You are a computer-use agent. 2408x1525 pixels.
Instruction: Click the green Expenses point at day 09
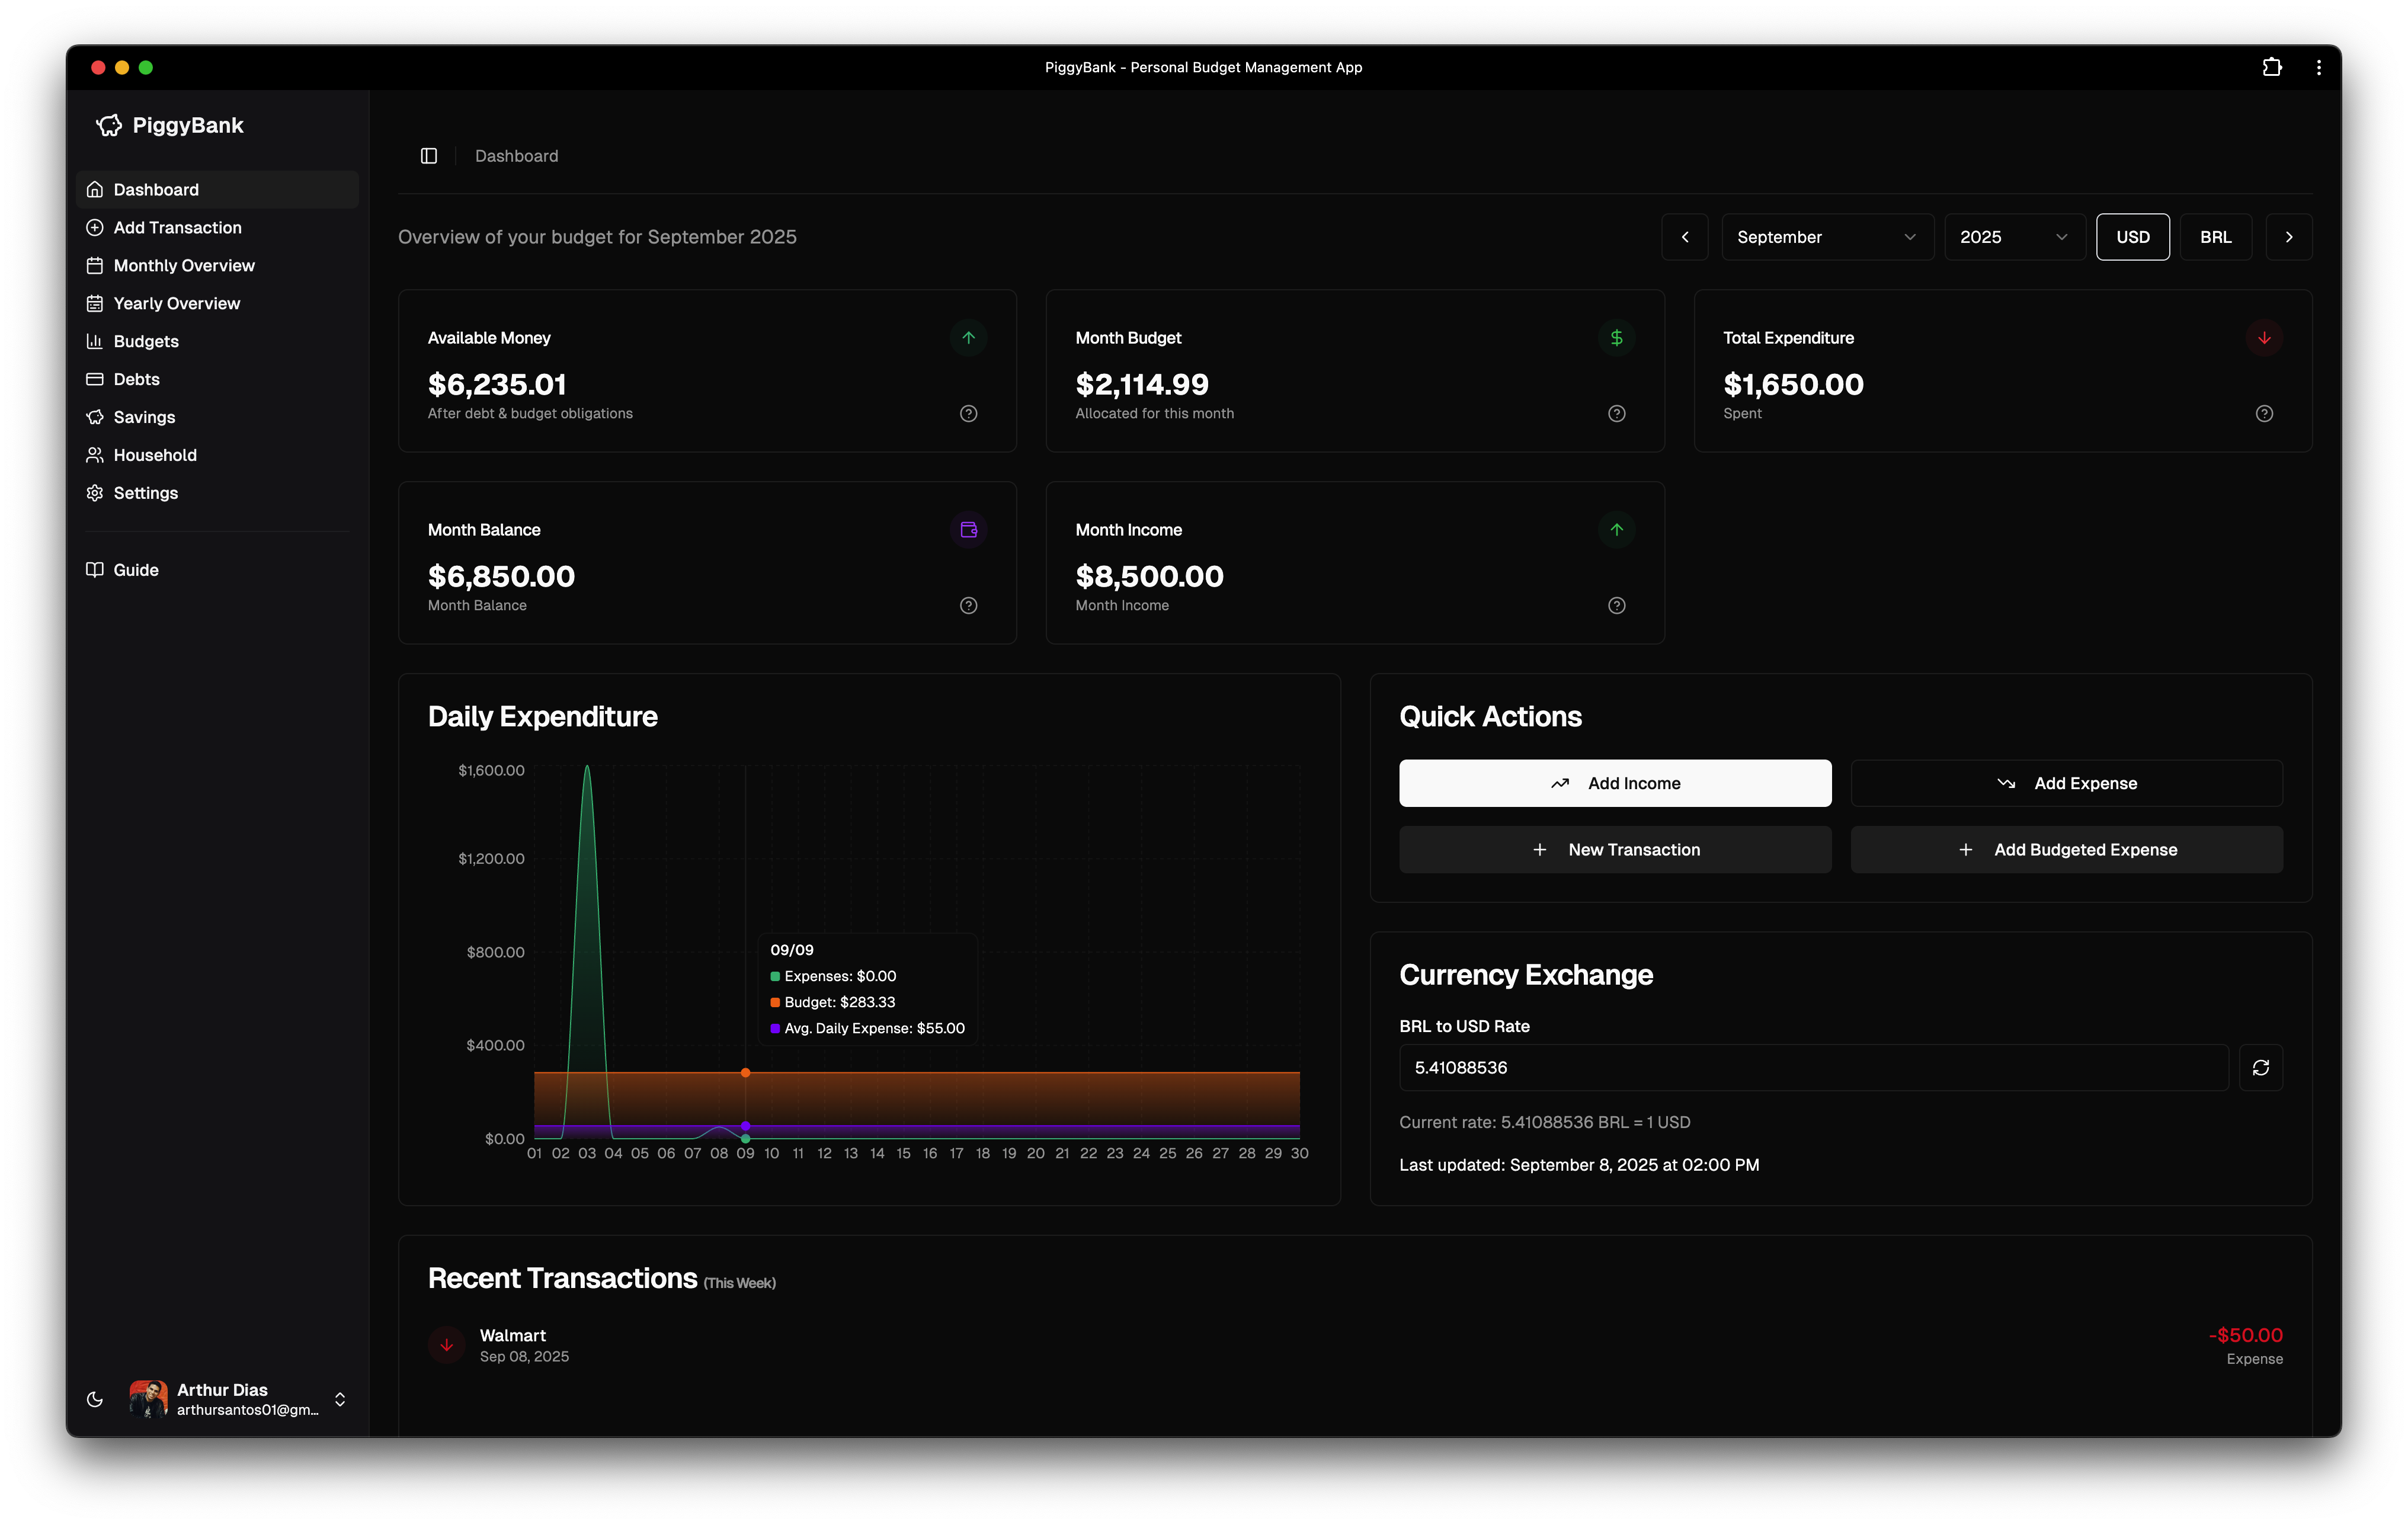745,1139
